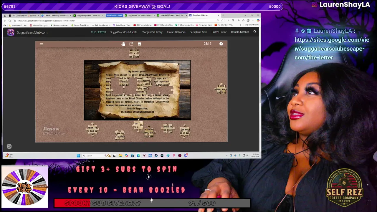Show more bookmarks overflow chevron
The width and height of the screenshot is (377, 212).
pos(241,25)
